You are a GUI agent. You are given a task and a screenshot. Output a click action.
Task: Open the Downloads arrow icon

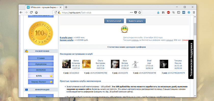(158, 12)
